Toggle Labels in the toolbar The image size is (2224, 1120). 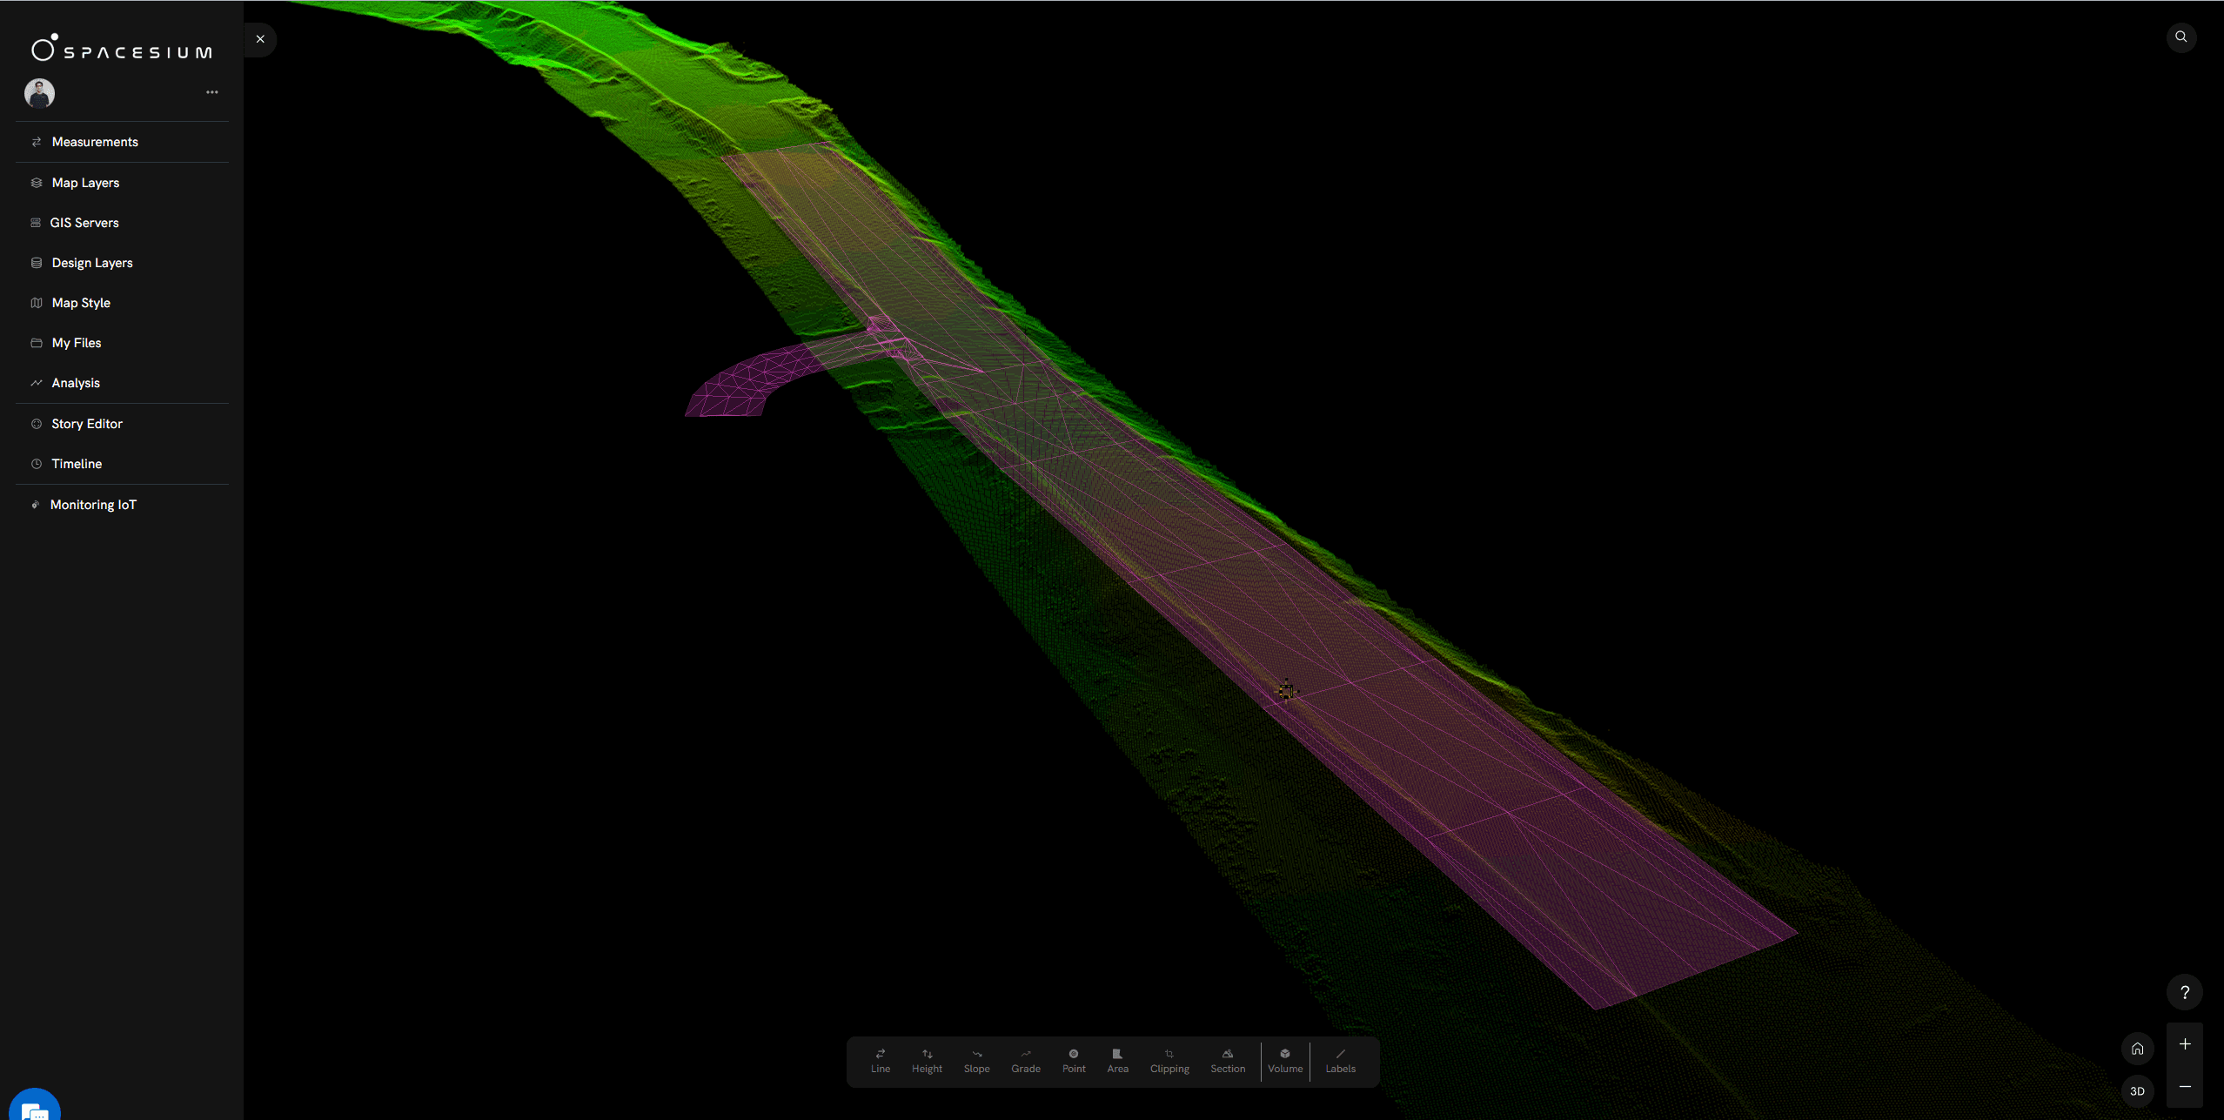pos(1340,1060)
